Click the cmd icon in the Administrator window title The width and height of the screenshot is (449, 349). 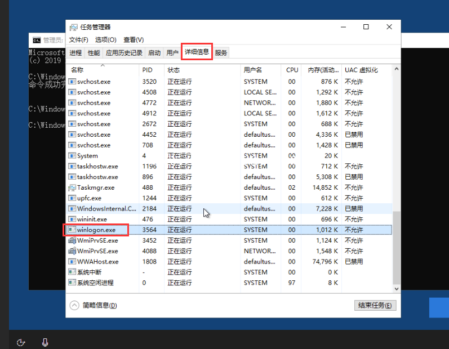pos(37,41)
